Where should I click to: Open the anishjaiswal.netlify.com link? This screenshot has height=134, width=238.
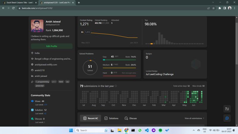[x=46, y=64]
